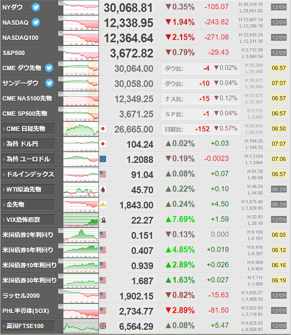This screenshot has height=335, width=291.
Task: Click the Twitter icon beside NASDAQ
Action: click(x=36, y=22)
